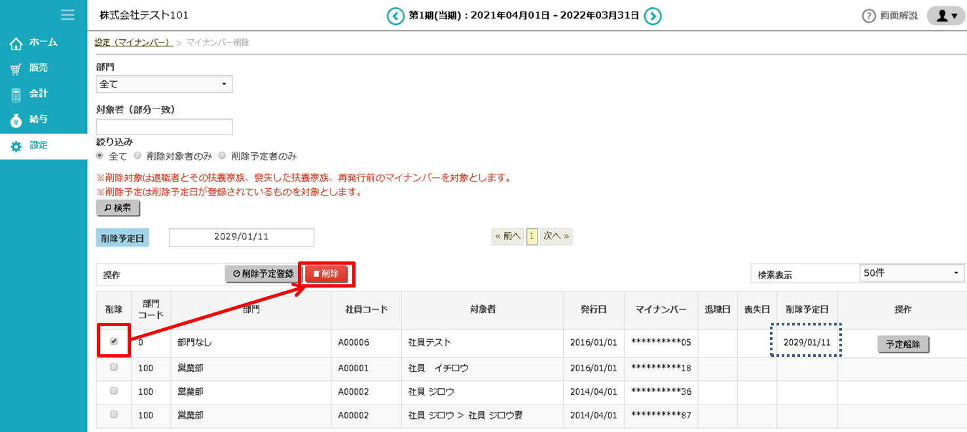Click the 予定解除 button
This screenshot has width=967, height=432.
point(903,344)
